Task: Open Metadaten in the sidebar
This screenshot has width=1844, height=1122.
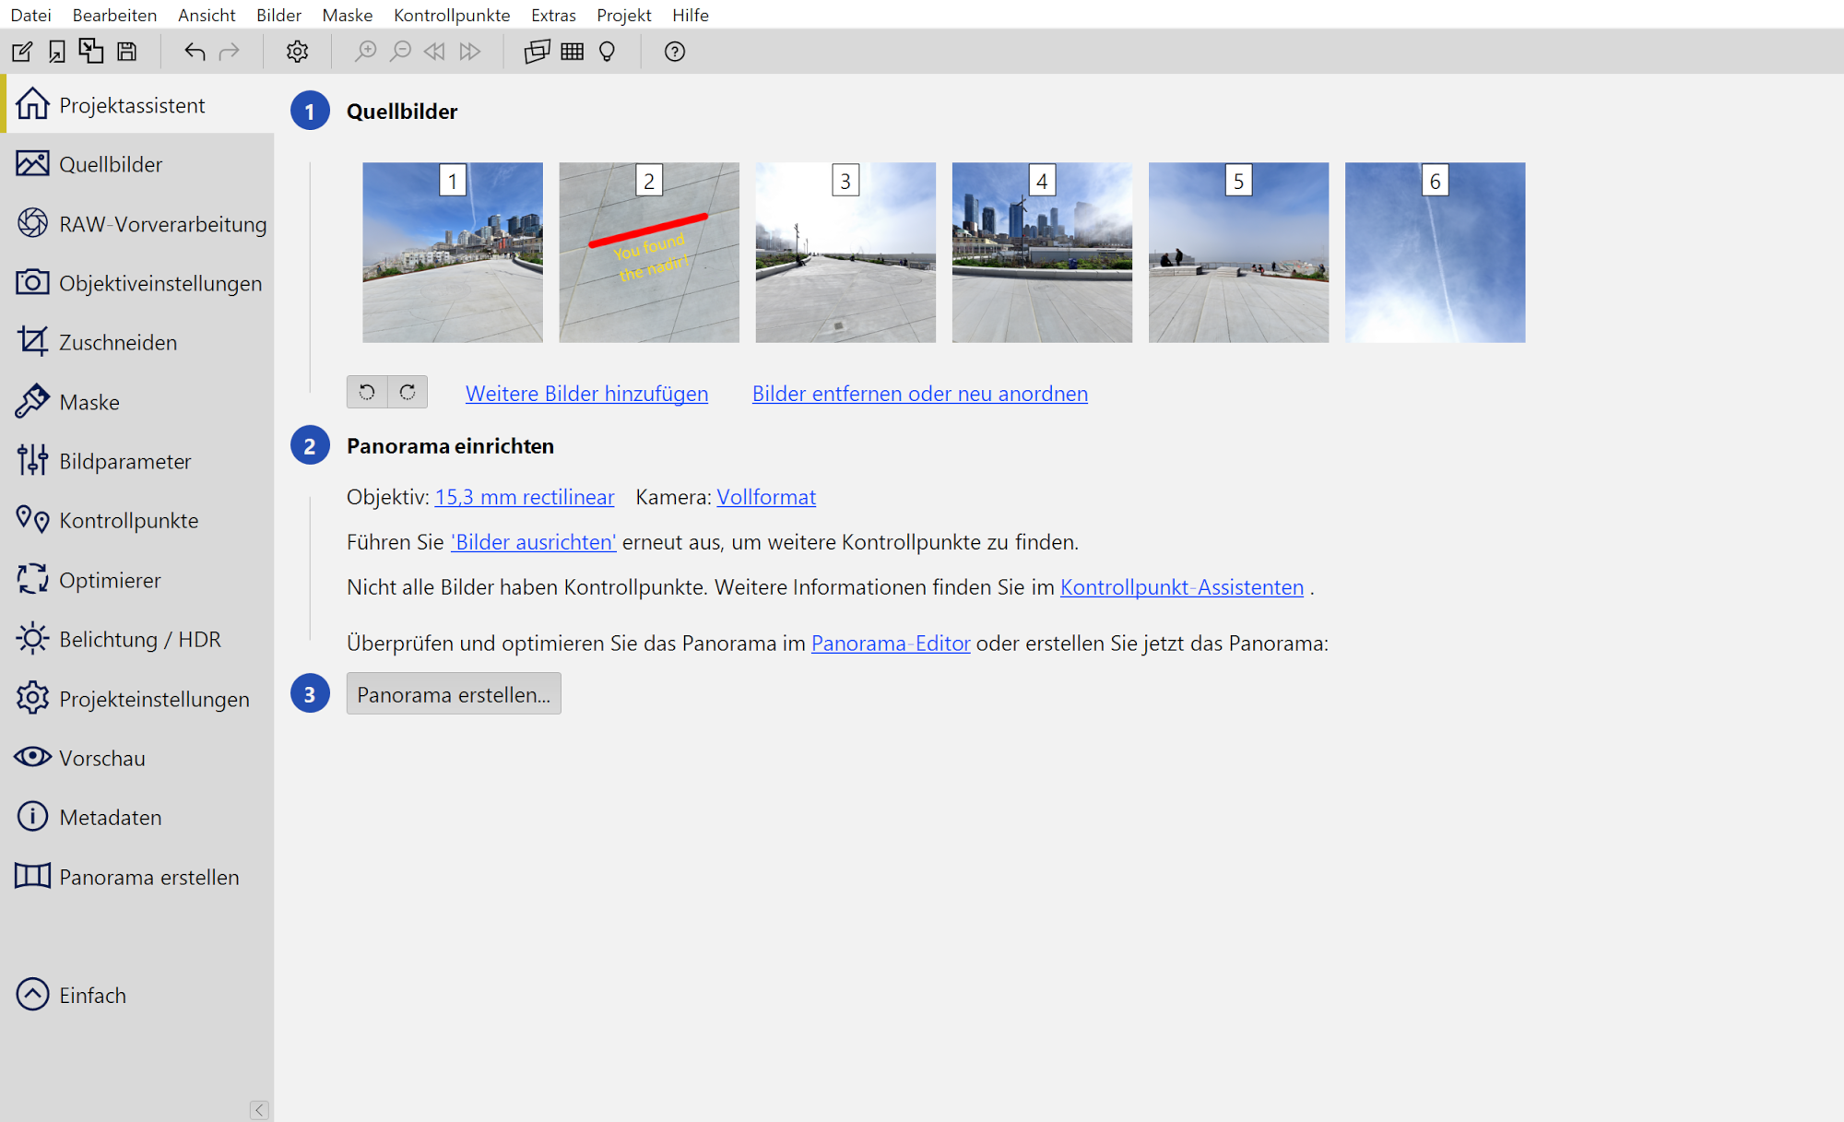Action: [x=138, y=817]
